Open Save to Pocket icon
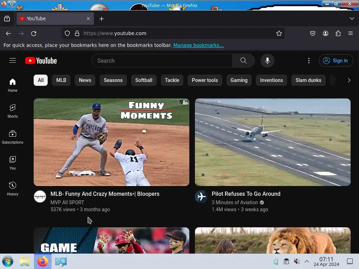359x269 pixels. [312, 33]
